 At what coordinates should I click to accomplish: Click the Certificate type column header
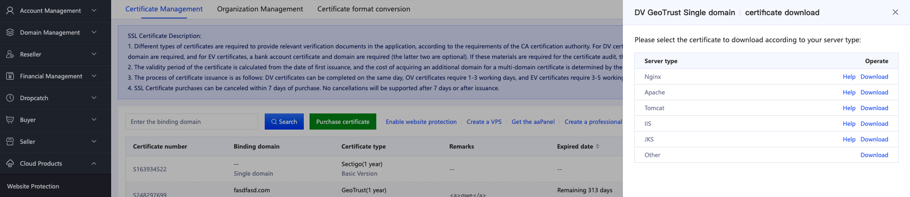(363, 146)
